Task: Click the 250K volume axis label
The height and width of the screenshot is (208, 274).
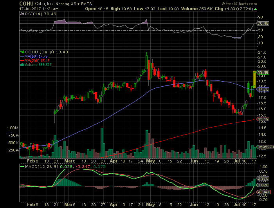Action: 13,150
